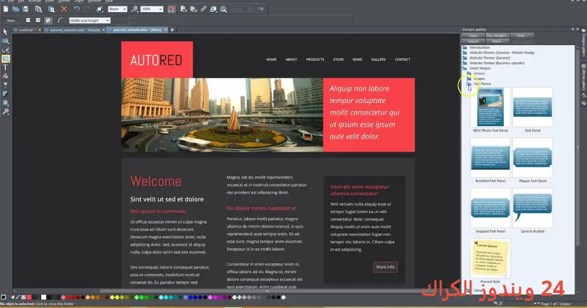Click the Publish website icon

point(224,9)
